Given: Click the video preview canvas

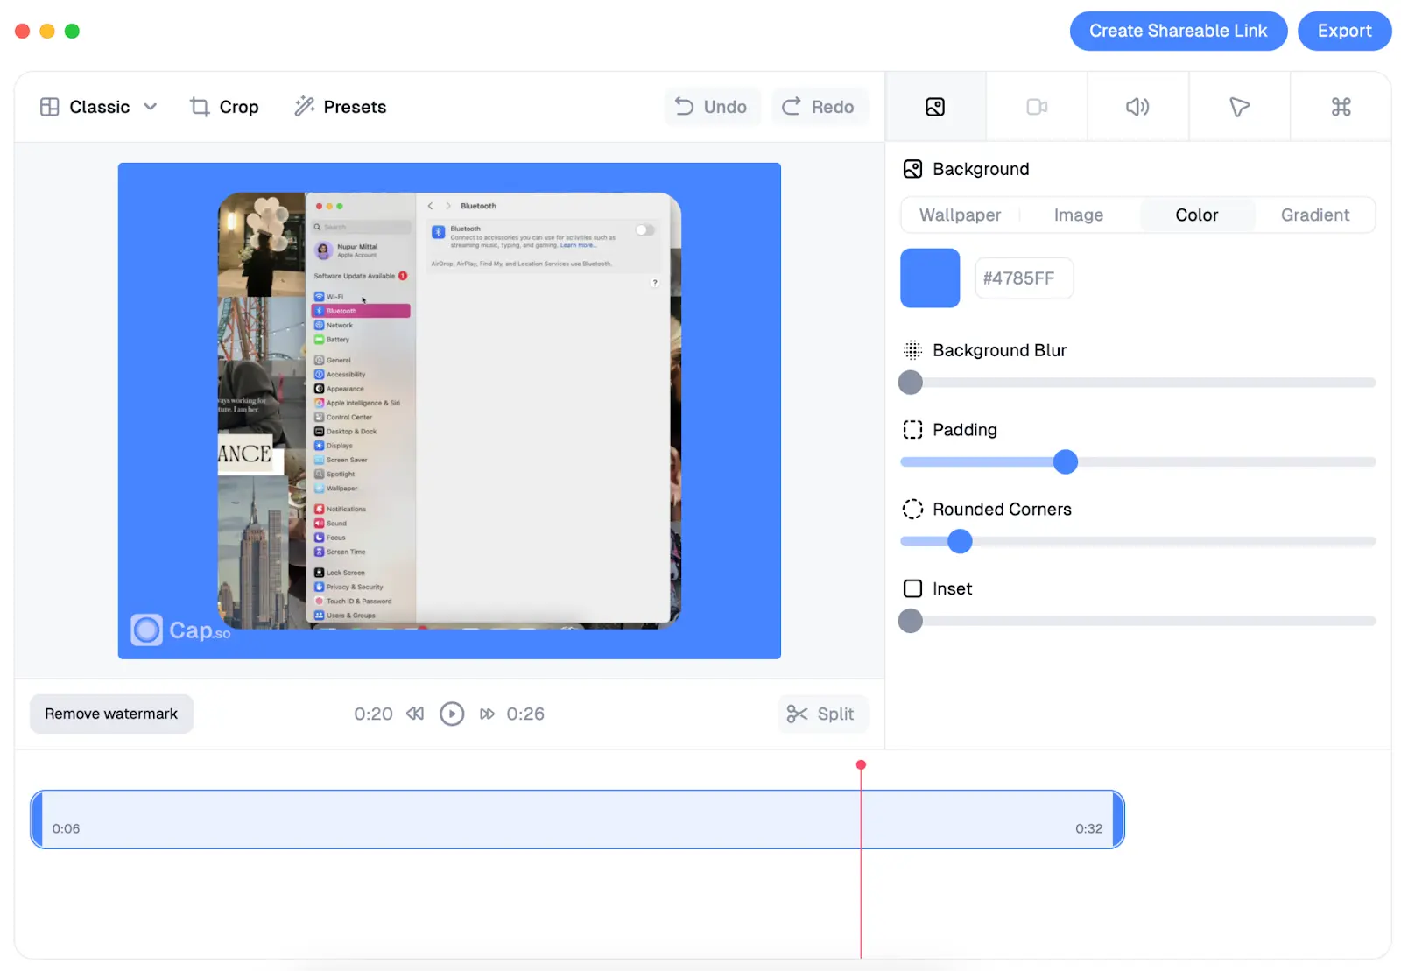Looking at the screenshot, I should [449, 411].
